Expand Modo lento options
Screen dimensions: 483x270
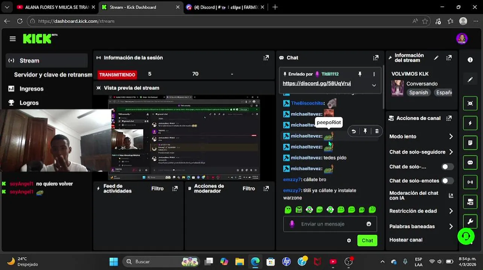(x=451, y=136)
